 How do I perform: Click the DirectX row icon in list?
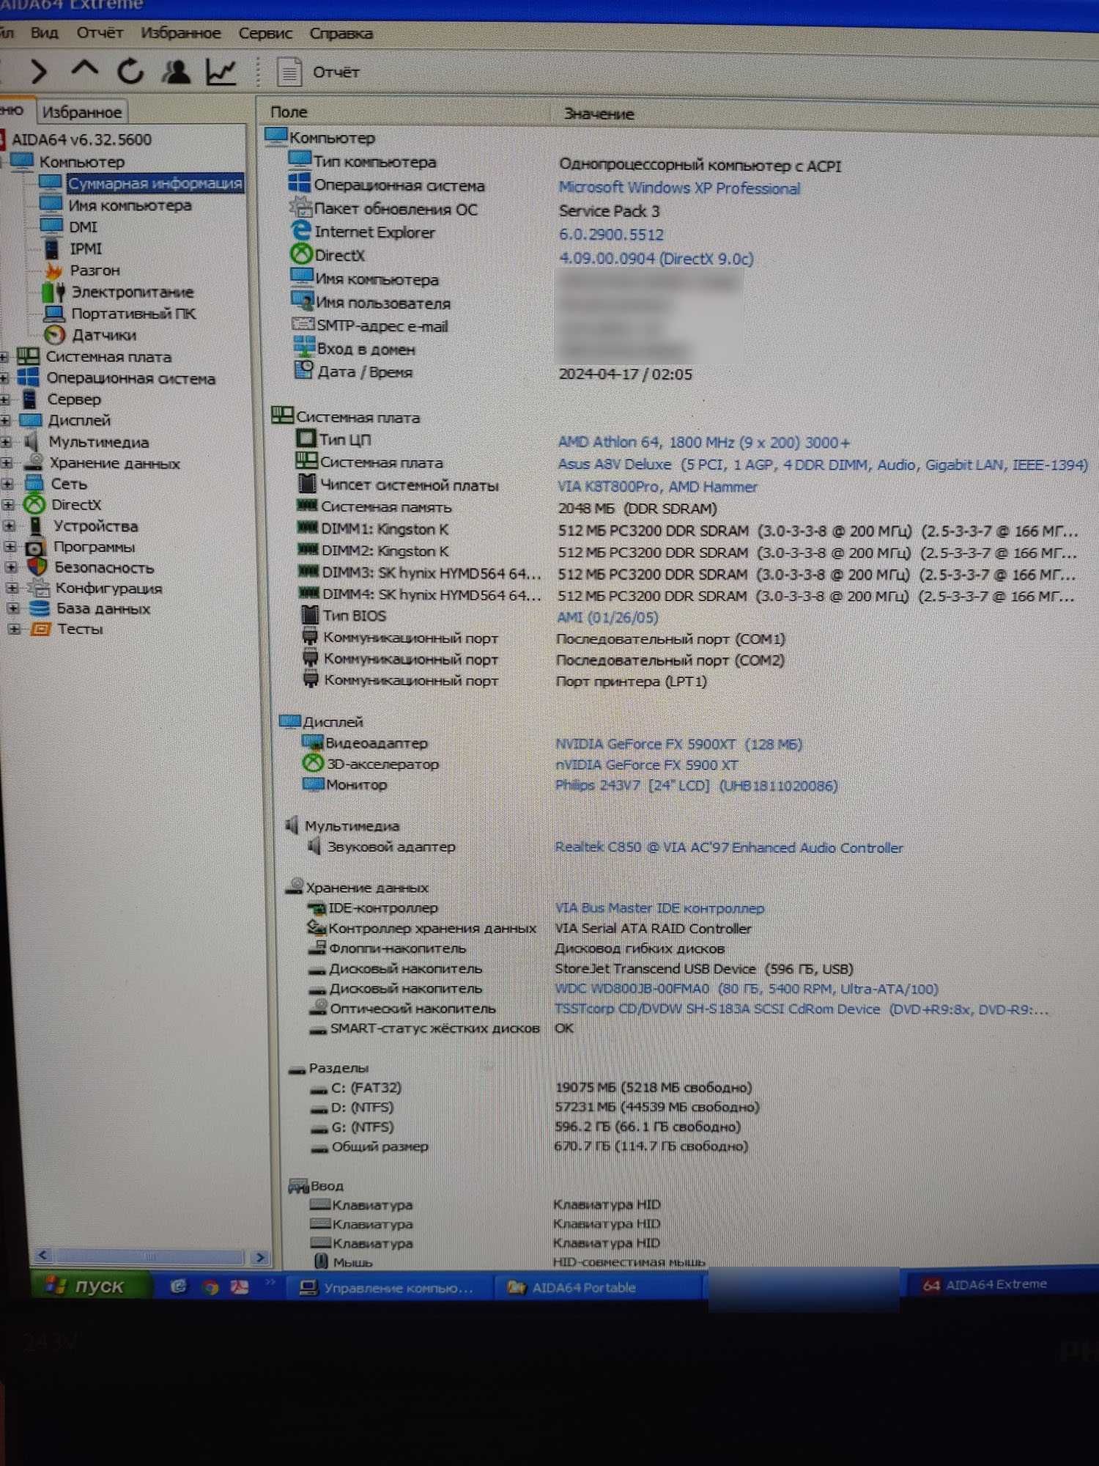tap(301, 254)
